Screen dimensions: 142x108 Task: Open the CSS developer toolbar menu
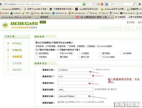[26, 13]
